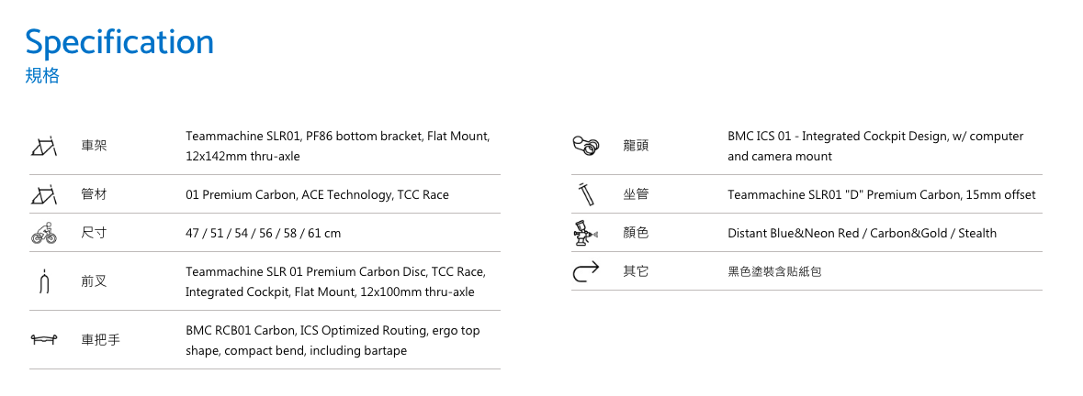Click the Specification heading

(119, 42)
